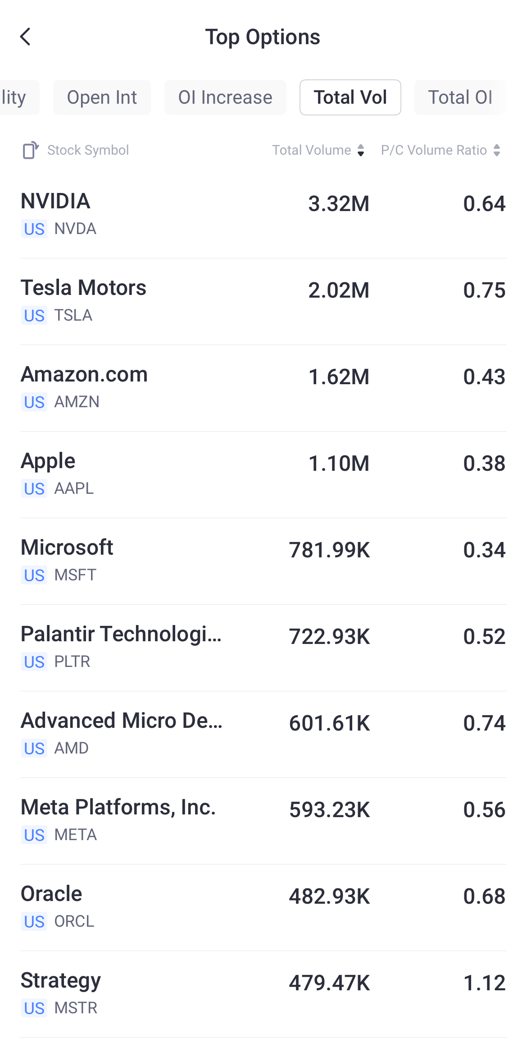Image resolution: width=527 pixels, height=1039 pixels.
Task: Switch to OI Increase tab
Action: point(225,97)
